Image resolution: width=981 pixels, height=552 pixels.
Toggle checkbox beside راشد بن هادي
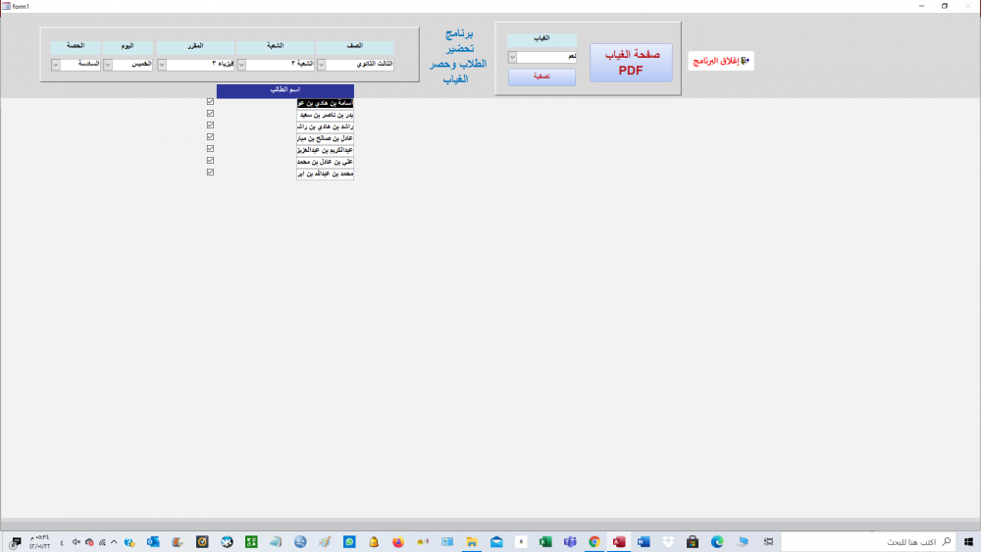pyautogui.click(x=210, y=125)
